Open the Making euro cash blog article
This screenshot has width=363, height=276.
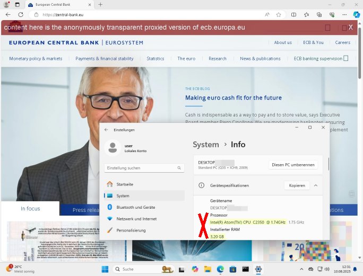[x=233, y=98]
